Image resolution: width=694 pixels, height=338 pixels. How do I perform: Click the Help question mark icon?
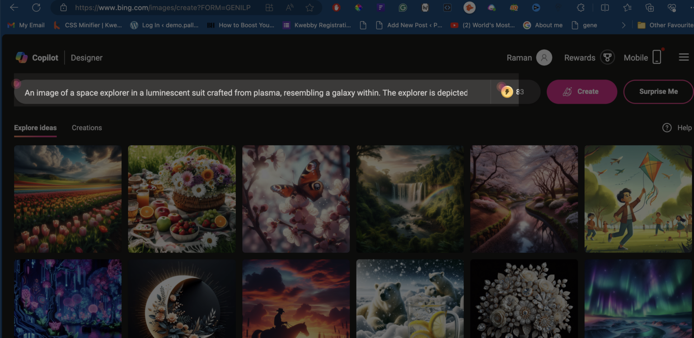coord(667,127)
